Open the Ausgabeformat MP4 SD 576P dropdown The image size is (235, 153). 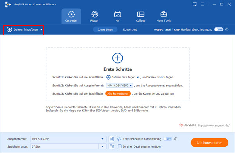coord(68,139)
